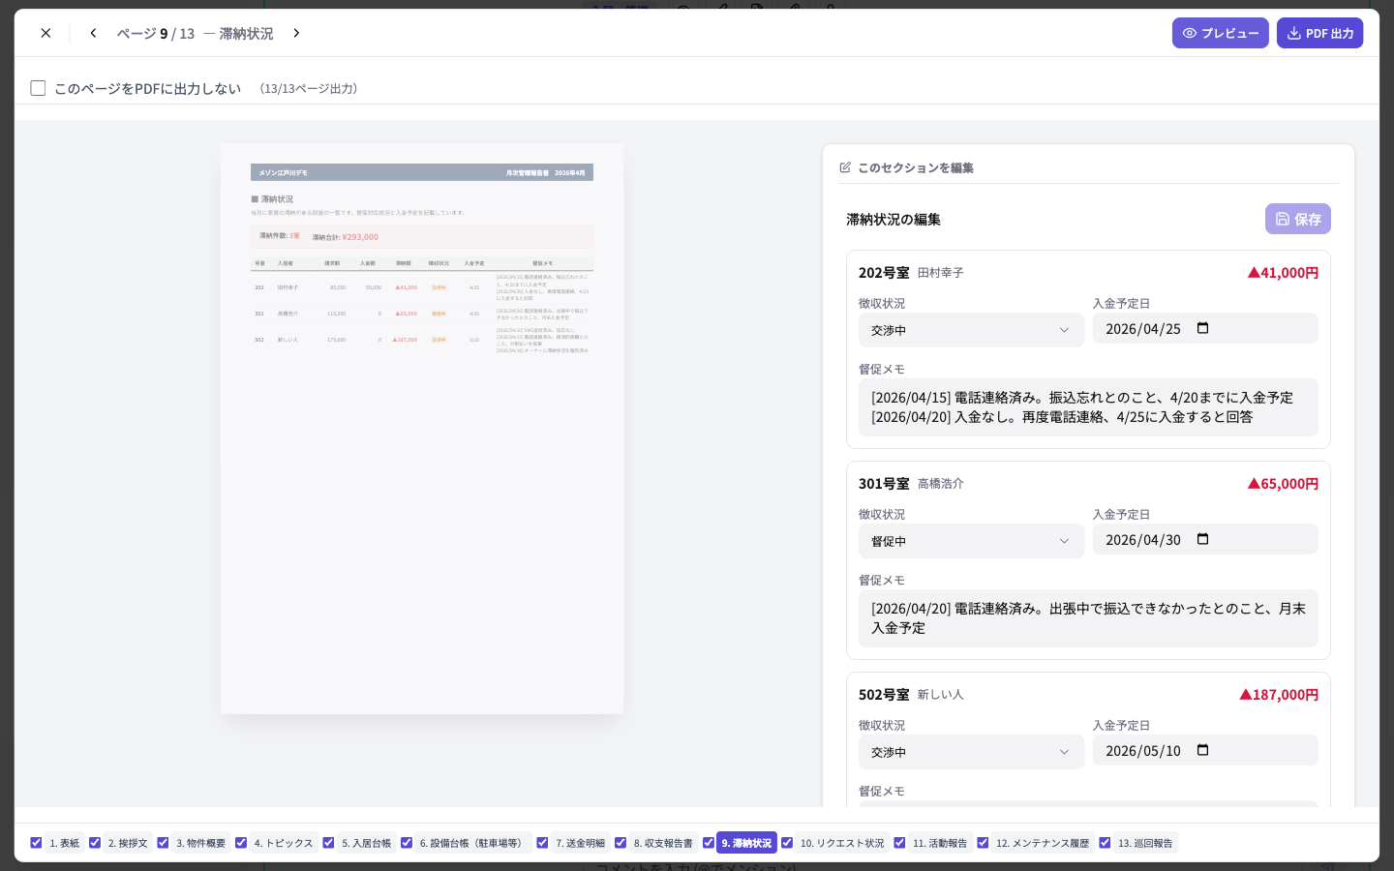Switch to the 5. 入居台帳 page tab
Viewport: 1394px width, 871px height.
pos(366,843)
